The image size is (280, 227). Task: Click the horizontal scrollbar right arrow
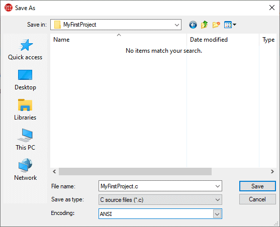pyautogui.click(x=272, y=171)
